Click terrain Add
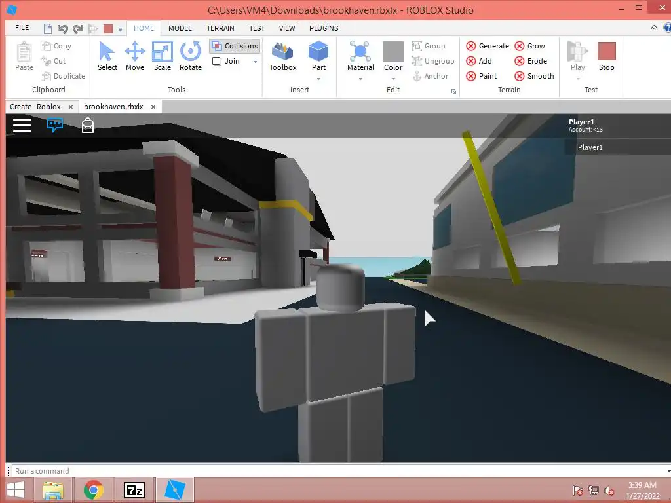The height and width of the screenshot is (503, 671). pyautogui.click(x=479, y=61)
